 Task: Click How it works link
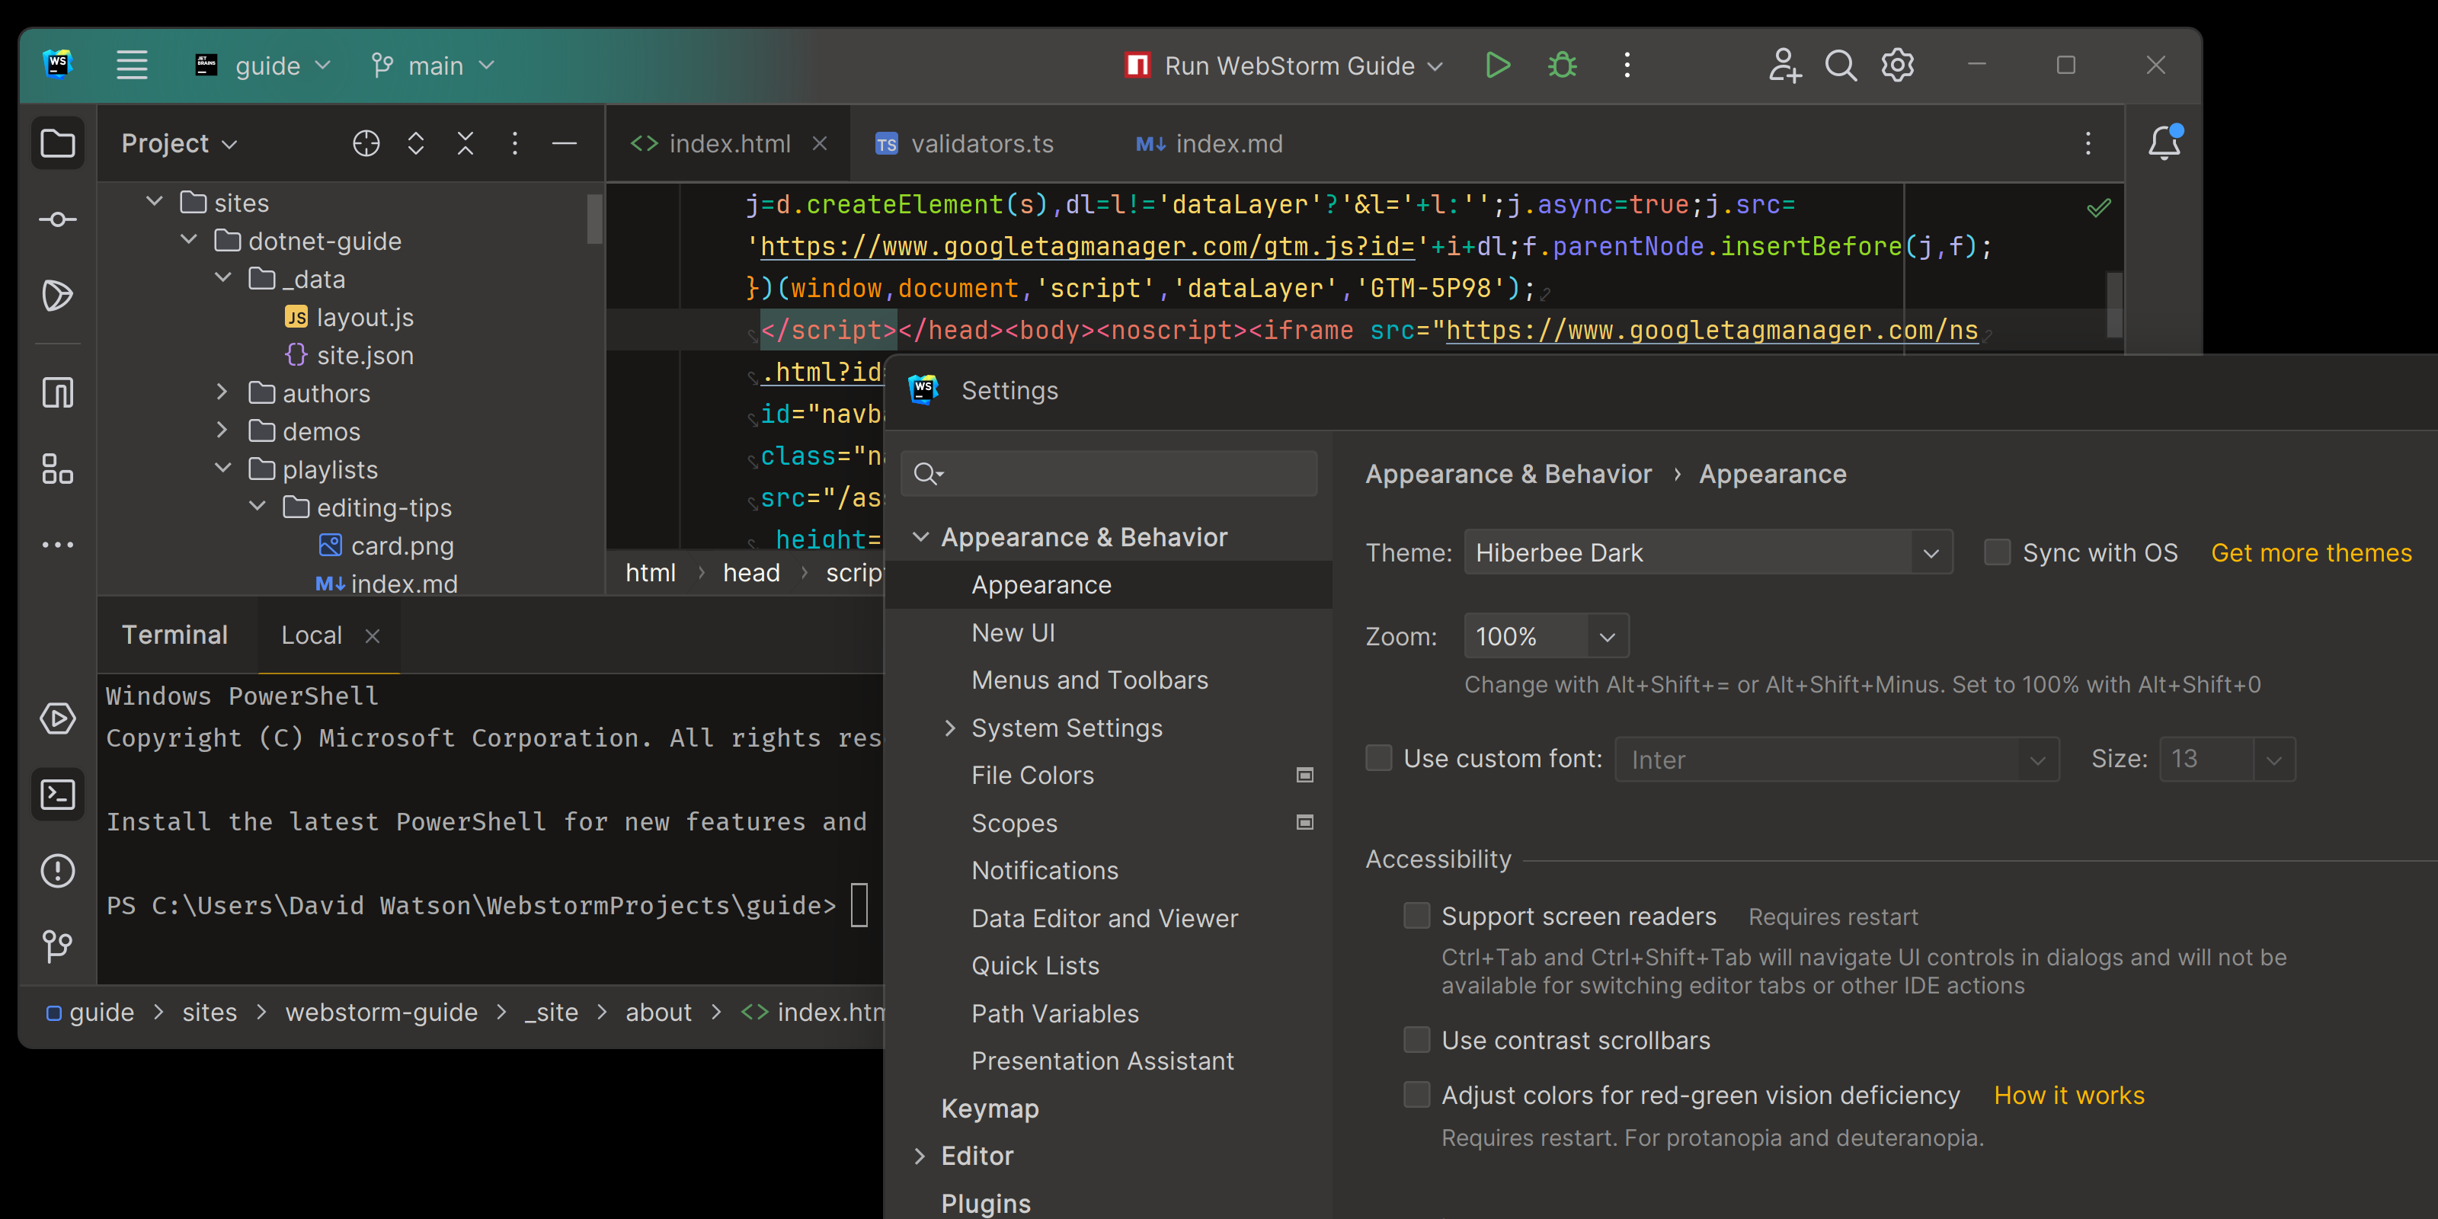tap(2069, 1095)
